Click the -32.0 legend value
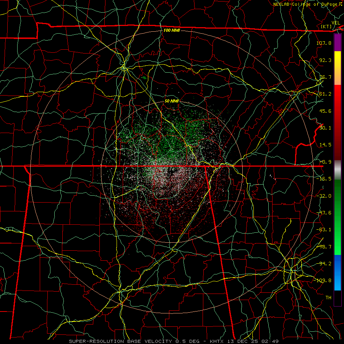The width and height of the screenshot is (344, 344). [324, 196]
